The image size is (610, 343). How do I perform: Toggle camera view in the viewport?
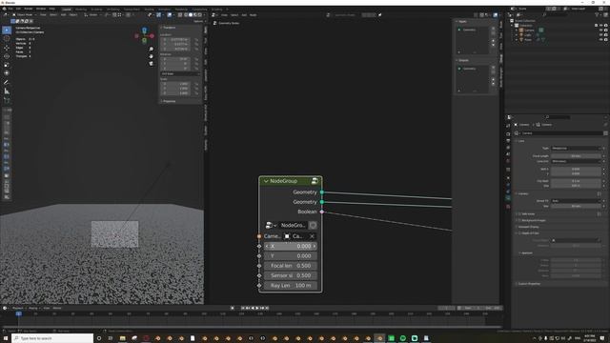pos(151,64)
